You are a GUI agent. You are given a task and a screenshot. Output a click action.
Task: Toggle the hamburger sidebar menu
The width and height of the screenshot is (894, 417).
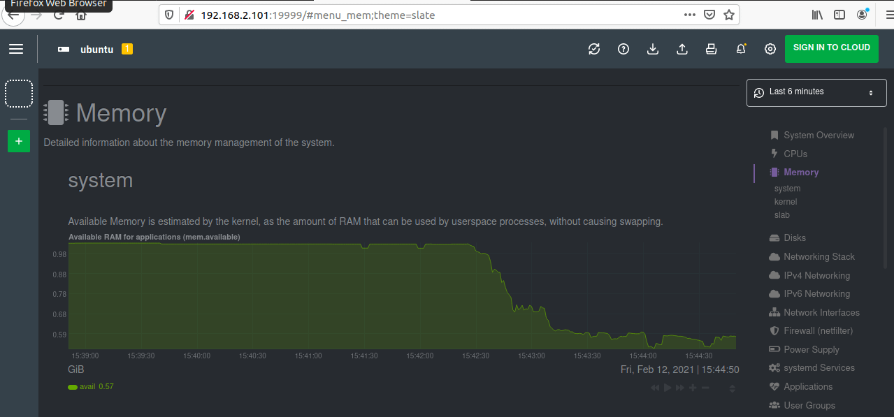pos(16,49)
